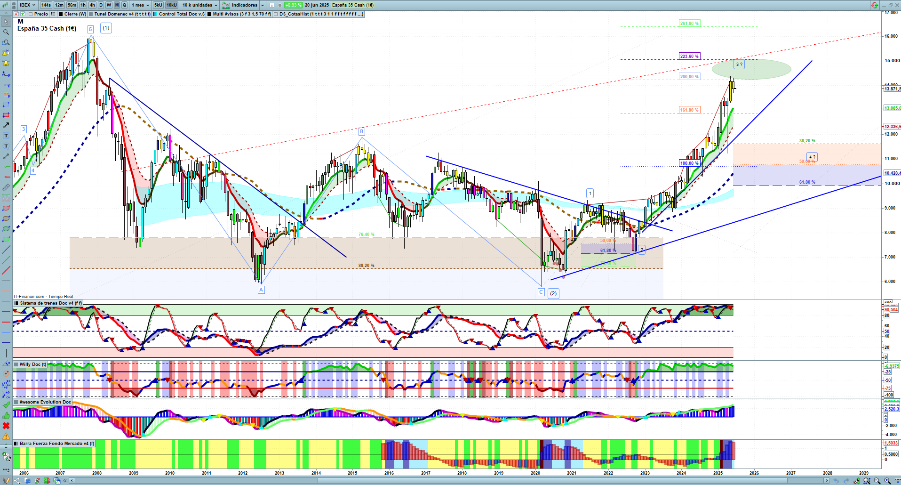Viewport: 901px width, 485px height.
Task: Toggle the Tunel Domenec v4 indicator box
Action: [x=91, y=14]
